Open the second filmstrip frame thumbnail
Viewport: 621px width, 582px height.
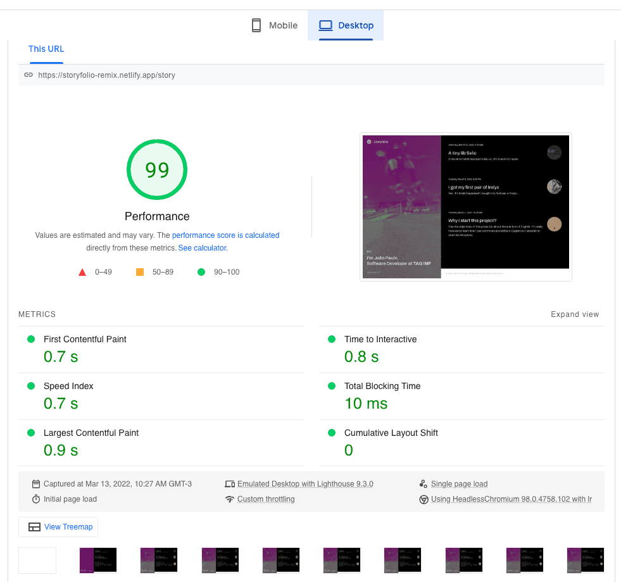coord(98,560)
